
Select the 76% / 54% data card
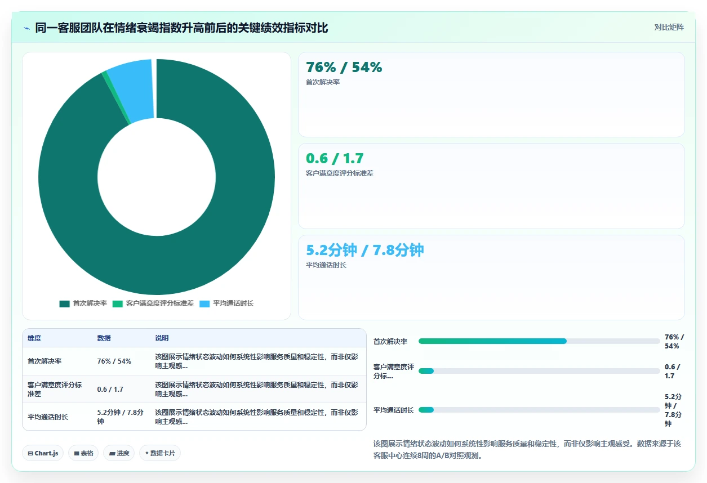coord(491,95)
